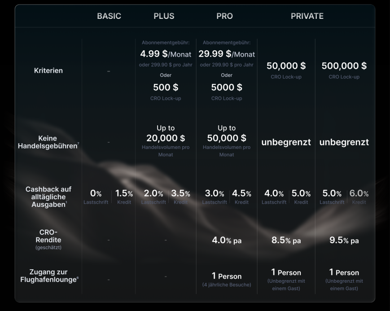Click the Kriterien row label
The width and height of the screenshot is (390, 311).
coord(48,70)
